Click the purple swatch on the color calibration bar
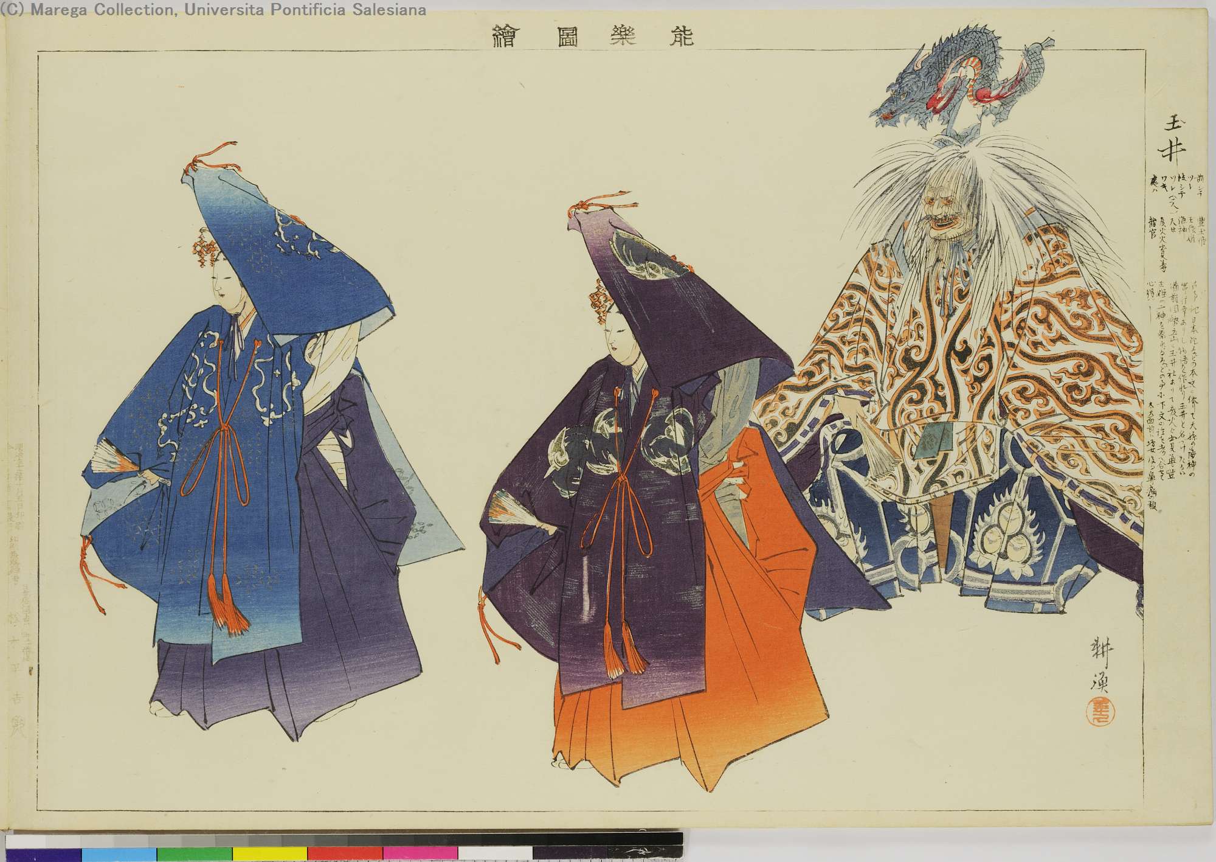The width and height of the screenshot is (1216, 862). click(43, 853)
